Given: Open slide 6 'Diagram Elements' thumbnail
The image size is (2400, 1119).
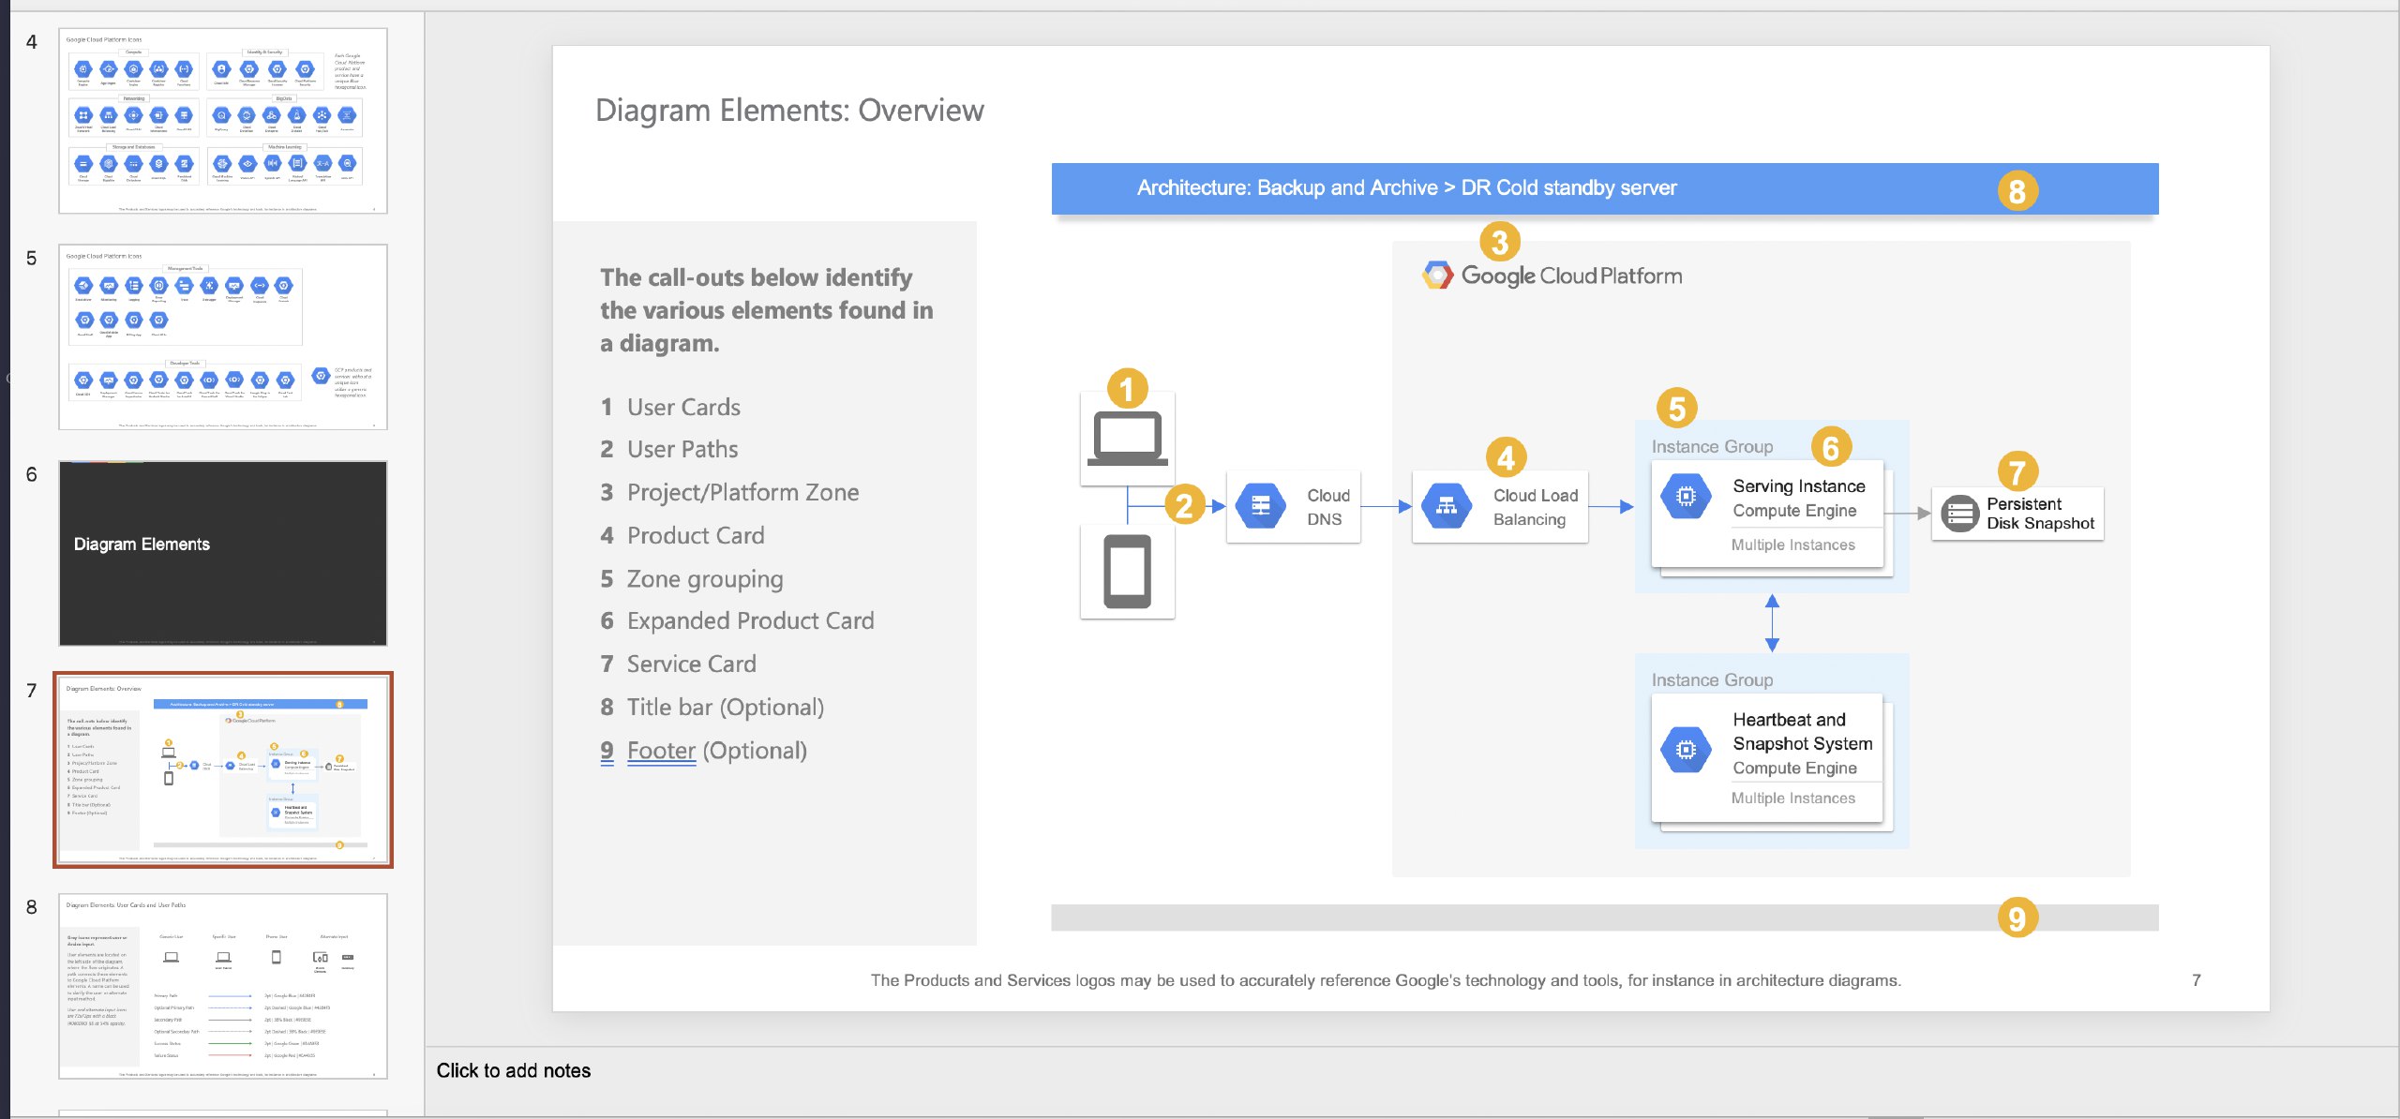Looking at the screenshot, I should pyautogui.click(x=223, y=553).
